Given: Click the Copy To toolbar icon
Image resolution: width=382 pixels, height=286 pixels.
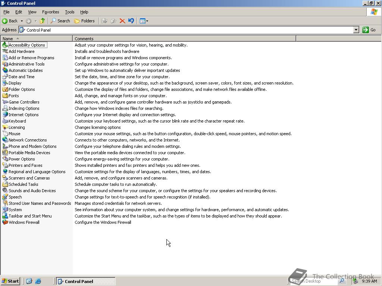Looking at the screenshot, I should 113,21.
